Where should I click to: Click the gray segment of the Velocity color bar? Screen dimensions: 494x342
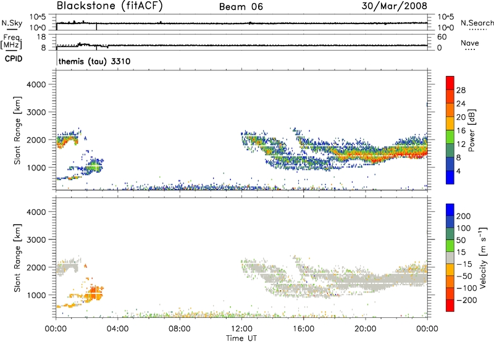tap(450, 257)
